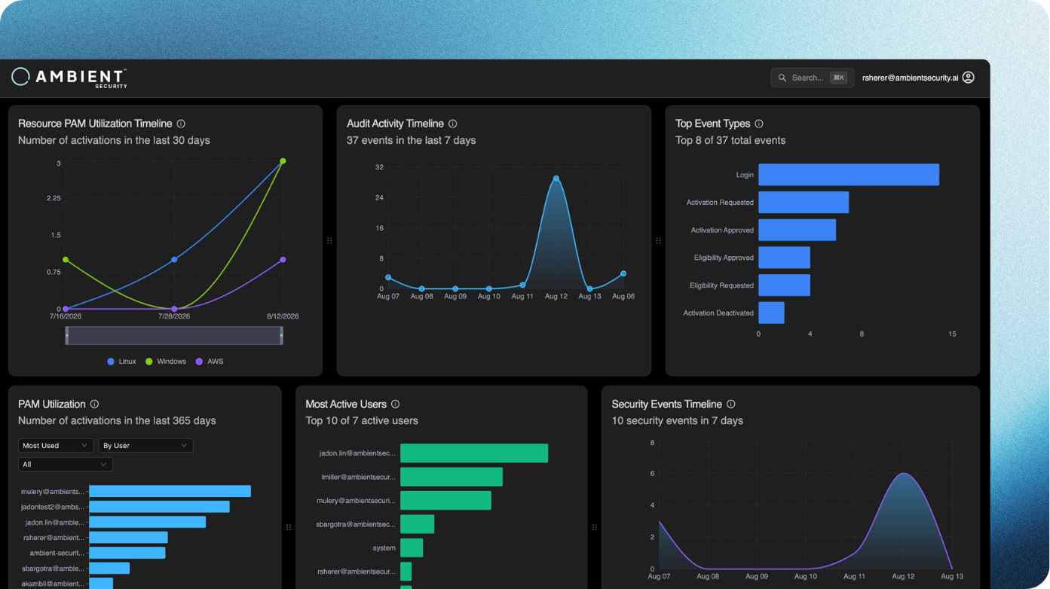Click info icon next to PAM Utilization title

pos(94,404)
